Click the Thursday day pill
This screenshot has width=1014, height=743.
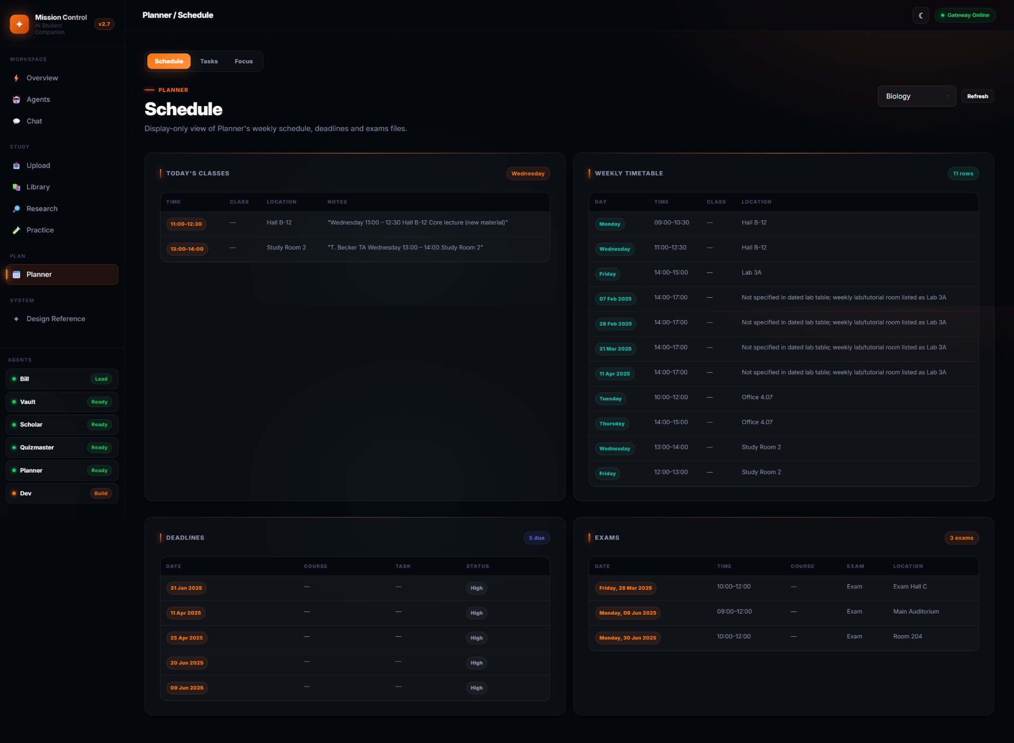tap(612, 424)
